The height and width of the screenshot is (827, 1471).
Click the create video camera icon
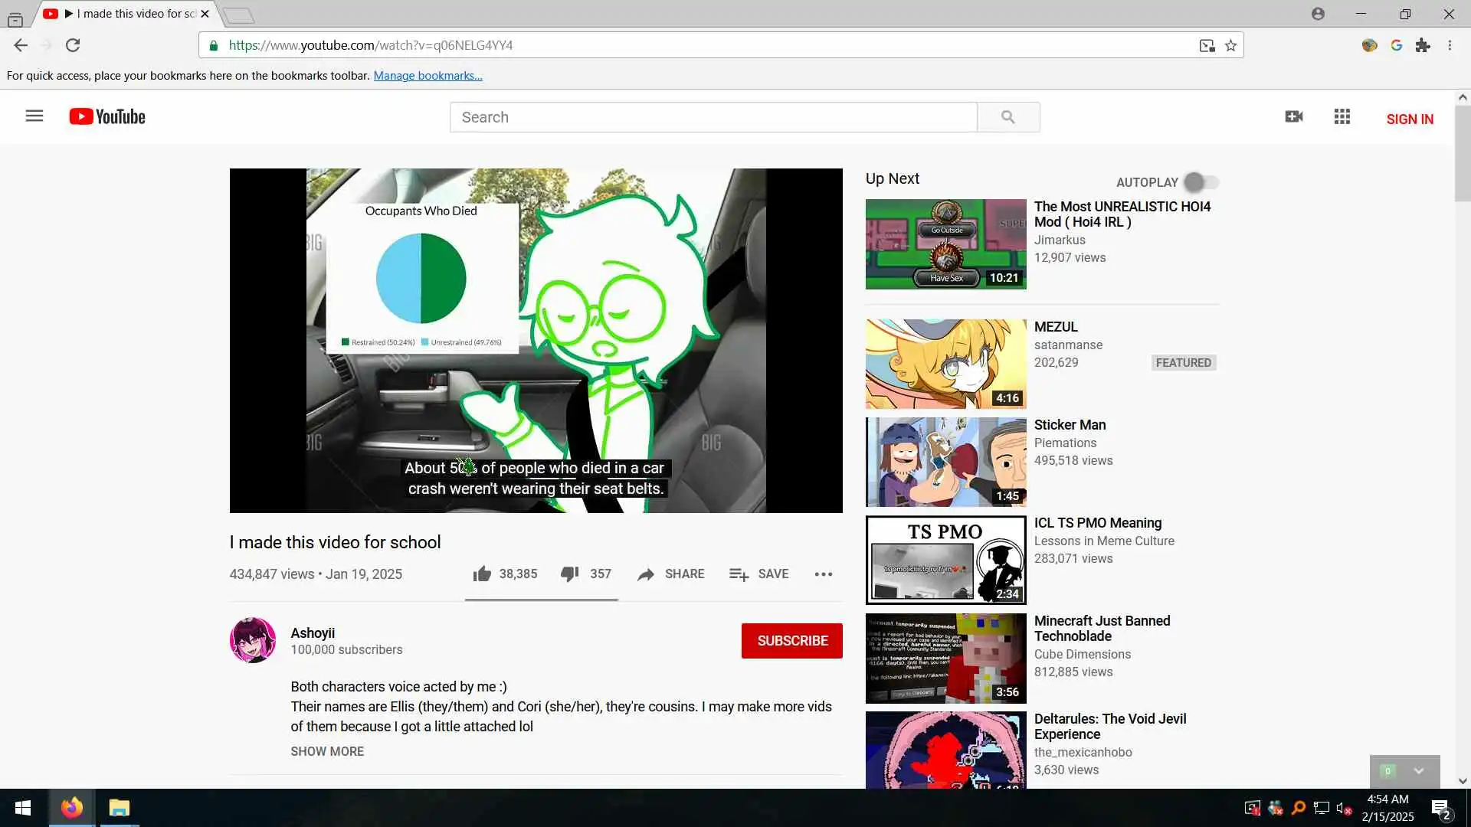coord(1293,116)
